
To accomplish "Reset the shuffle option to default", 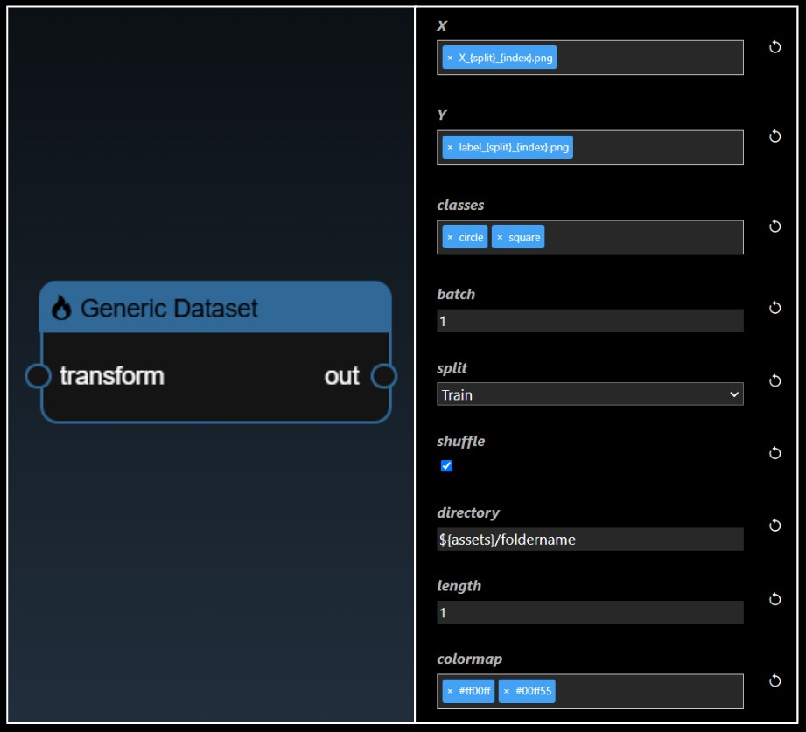I will coord(774,453).
